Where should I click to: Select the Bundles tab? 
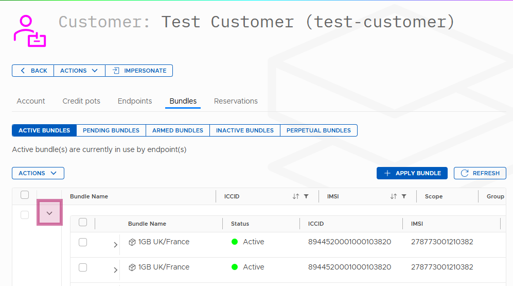183,101
